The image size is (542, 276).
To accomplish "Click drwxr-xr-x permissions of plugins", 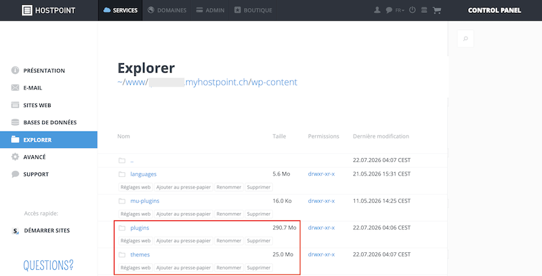I will coord(321,228).
